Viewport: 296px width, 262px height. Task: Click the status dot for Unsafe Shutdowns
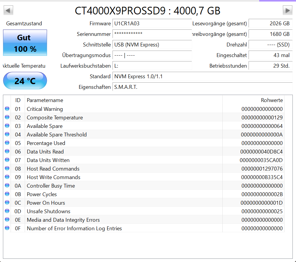pos(7,211)
